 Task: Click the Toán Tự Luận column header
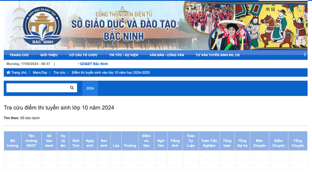tap(191, 141)
